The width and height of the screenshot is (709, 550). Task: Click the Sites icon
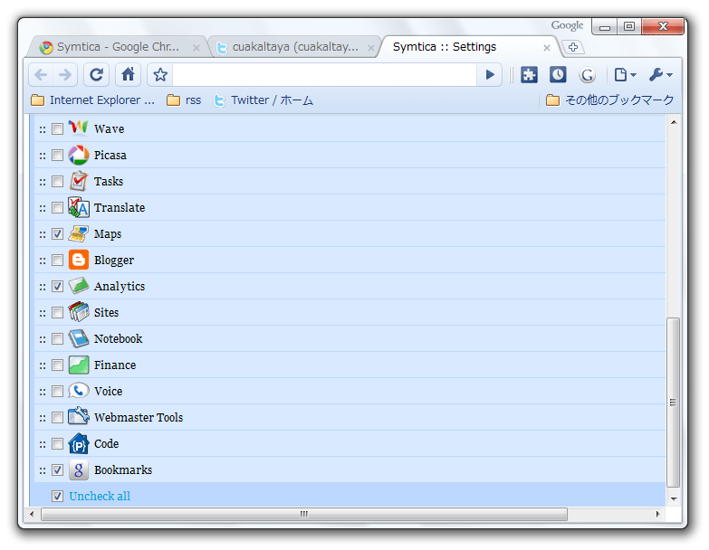tap(78, 312)
